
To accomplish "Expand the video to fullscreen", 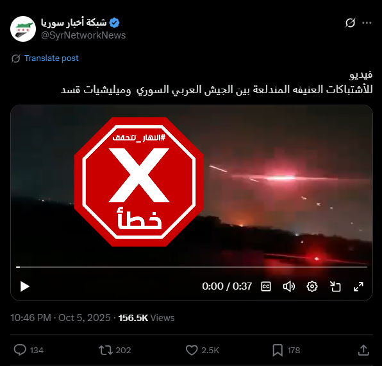I will [358, 286].
